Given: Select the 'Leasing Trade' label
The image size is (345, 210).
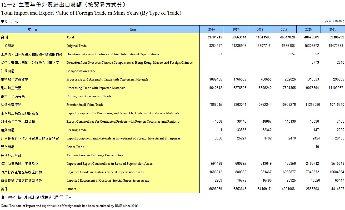Looking at the screenshot, I should tap(77, 130).
